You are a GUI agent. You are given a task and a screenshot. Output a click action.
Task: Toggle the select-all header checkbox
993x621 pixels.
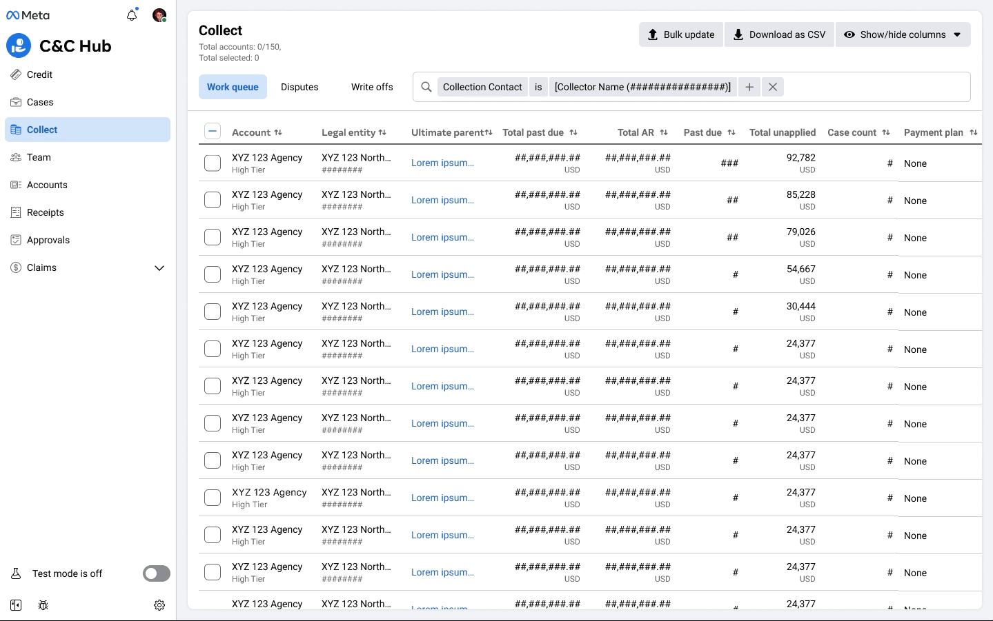pyautogui.click(x=213, y=132)
